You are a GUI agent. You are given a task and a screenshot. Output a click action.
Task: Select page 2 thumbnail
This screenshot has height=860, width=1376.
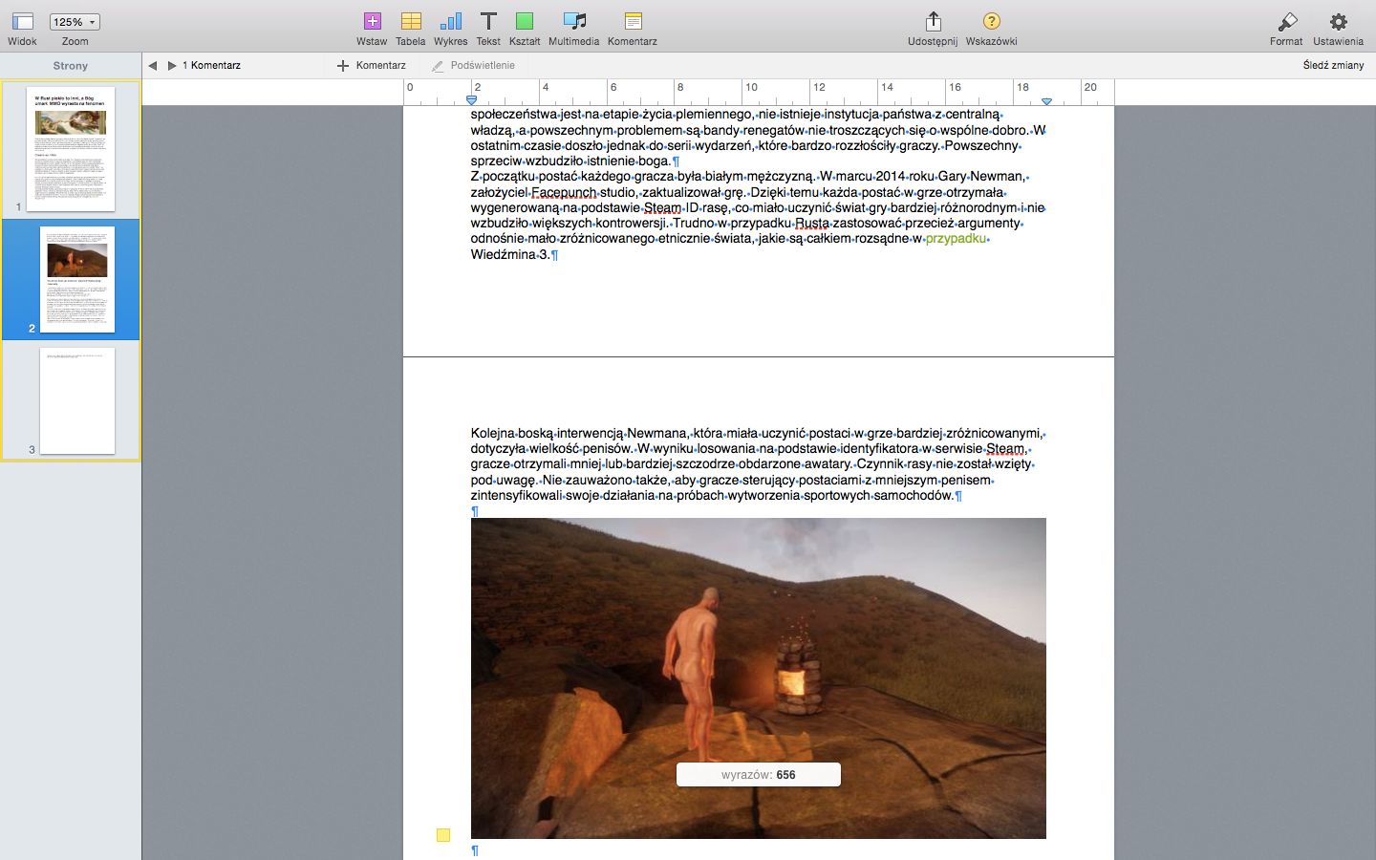(x=77, y=279)
